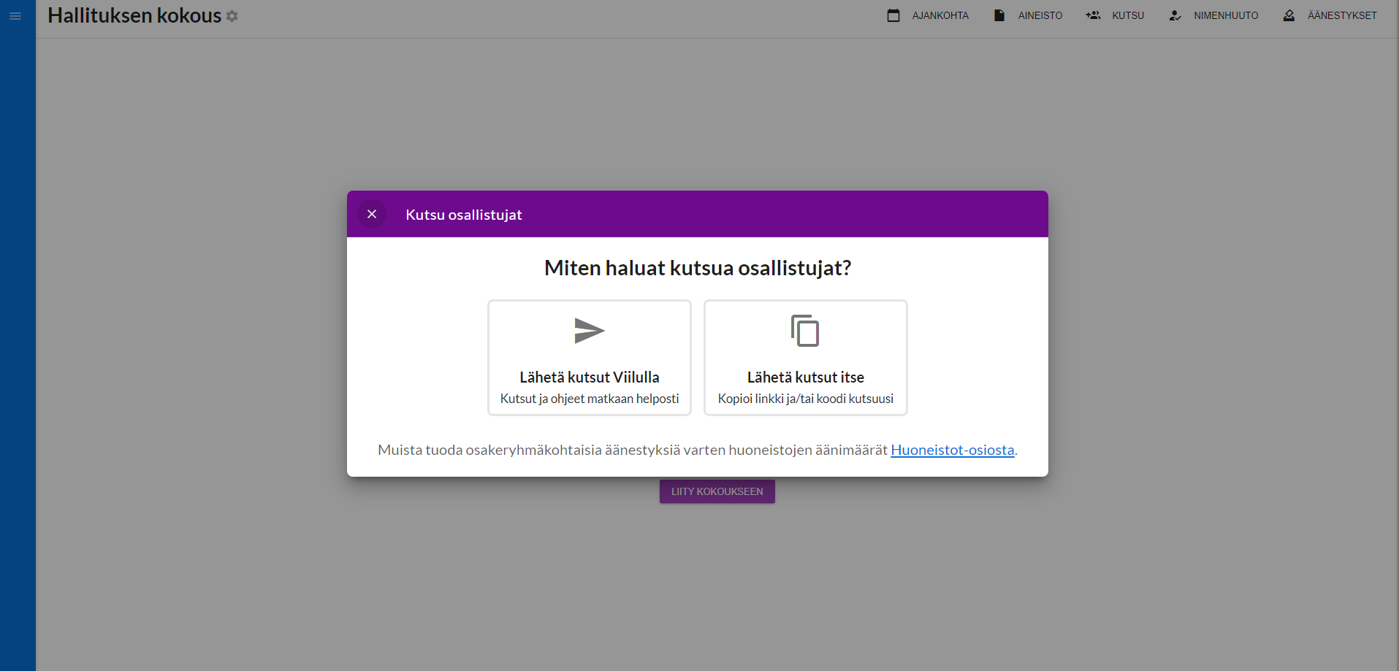Click the document icon for Aineisto
The height and width of the screenshot is (671, 1399).
tap(999, 15)
